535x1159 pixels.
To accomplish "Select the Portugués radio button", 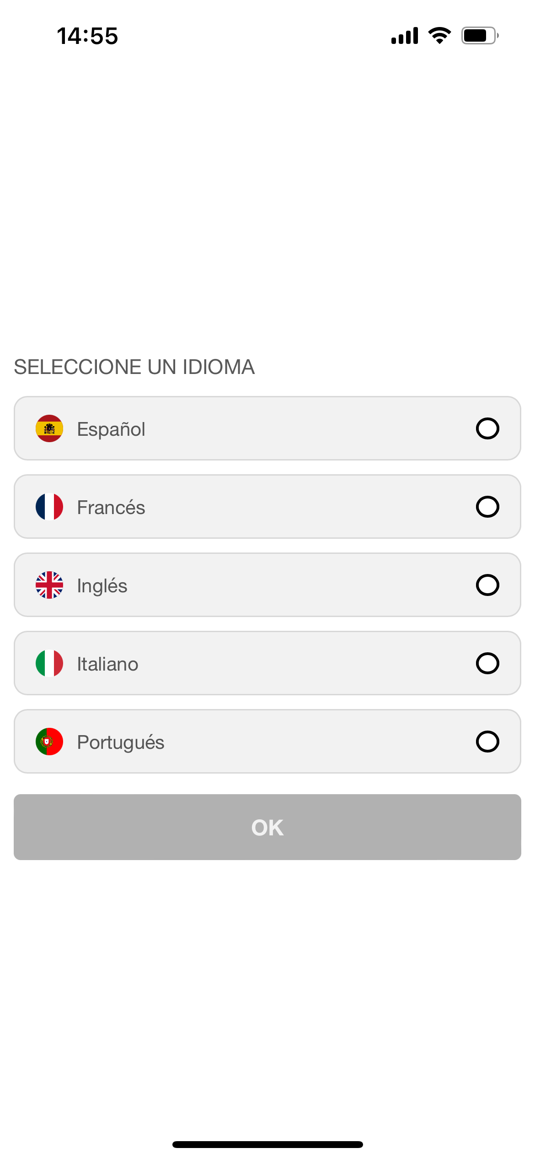I will click(x=487, y=742).
